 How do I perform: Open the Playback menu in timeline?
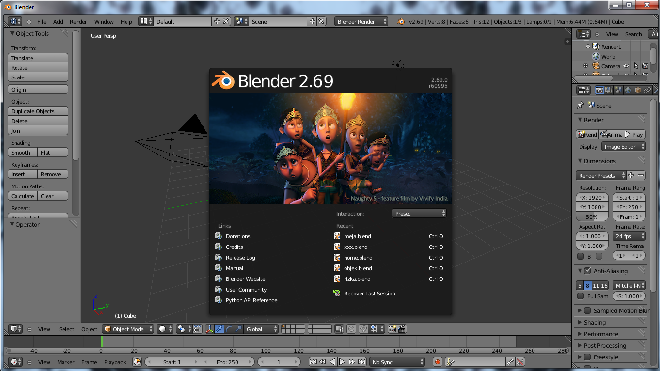pyautogui.click(x=115, y=362)
